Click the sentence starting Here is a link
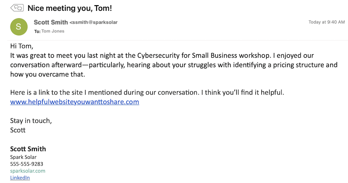The height and width of the screenshot is (183, 348). 147,92
